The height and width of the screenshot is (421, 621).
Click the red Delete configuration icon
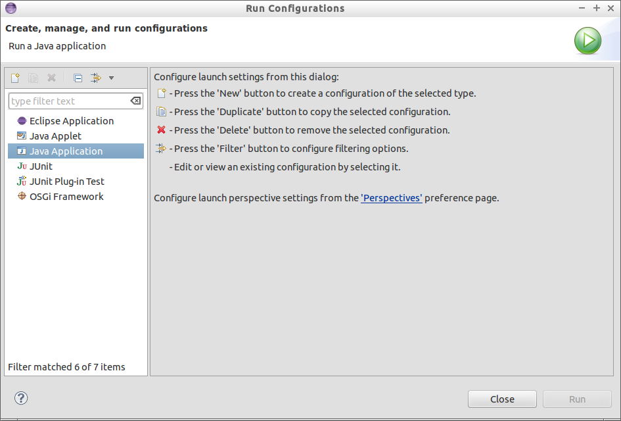(51, 78)
